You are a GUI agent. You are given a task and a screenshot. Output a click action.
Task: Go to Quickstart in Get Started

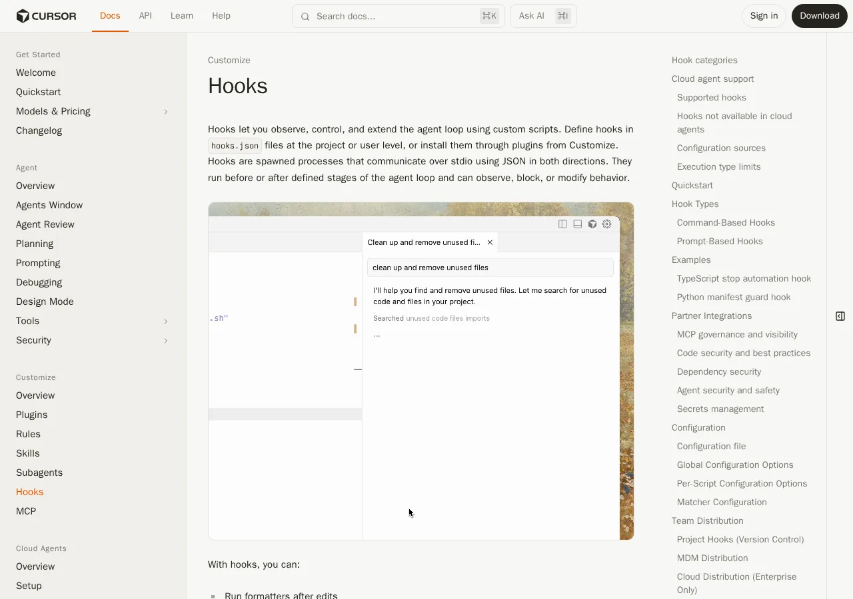(39, 92)
